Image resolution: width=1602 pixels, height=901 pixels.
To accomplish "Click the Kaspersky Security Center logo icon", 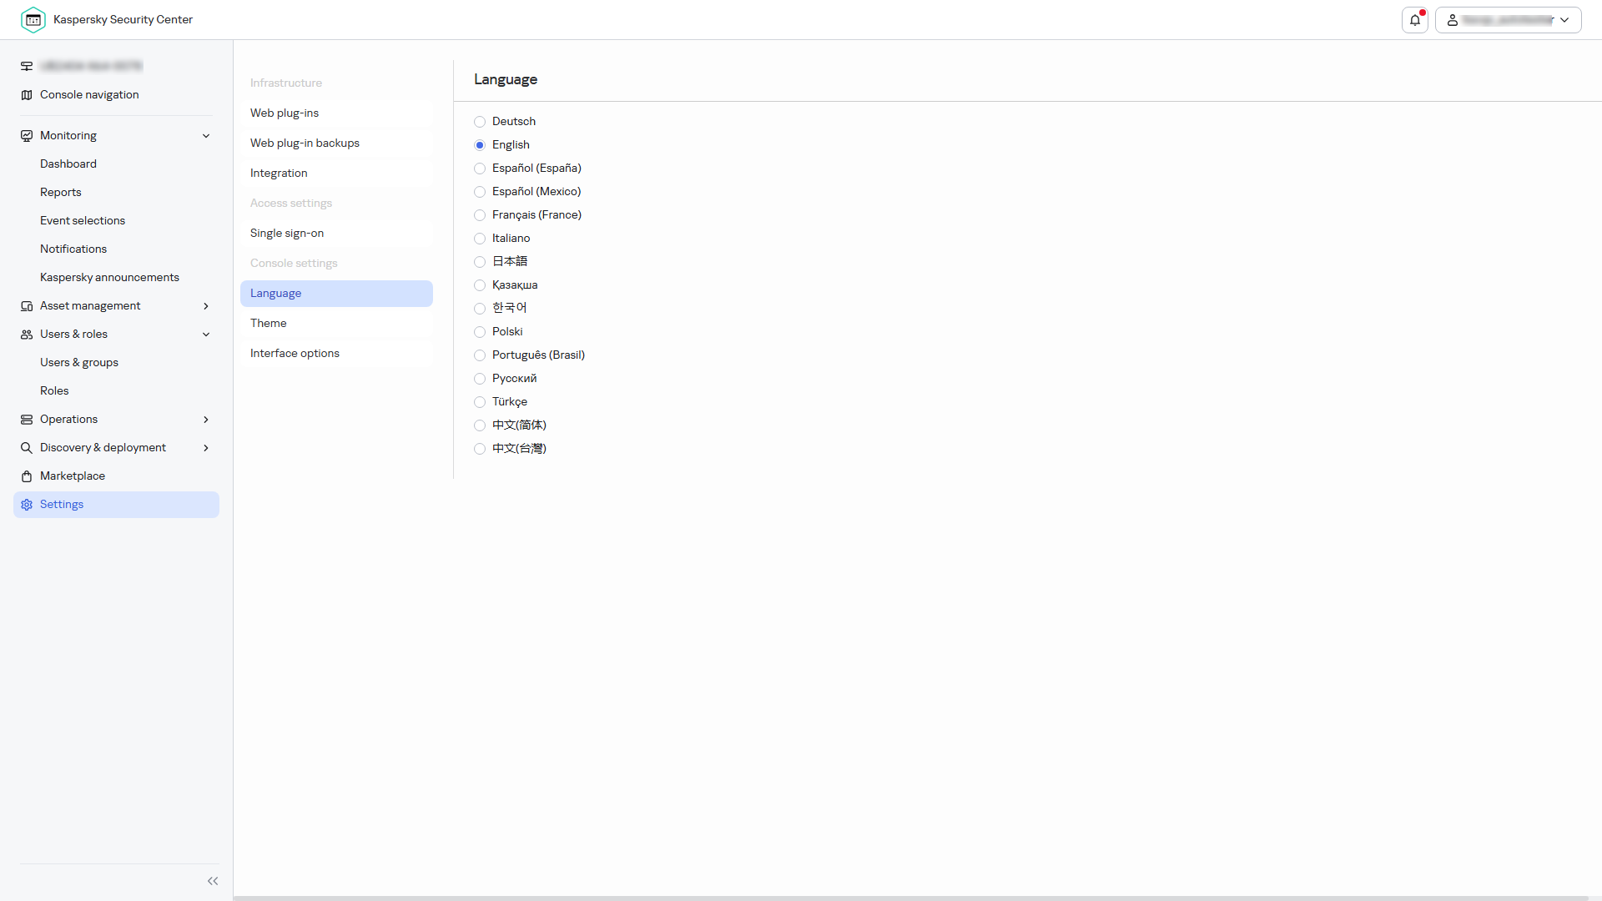I will [x=33, y=19].
